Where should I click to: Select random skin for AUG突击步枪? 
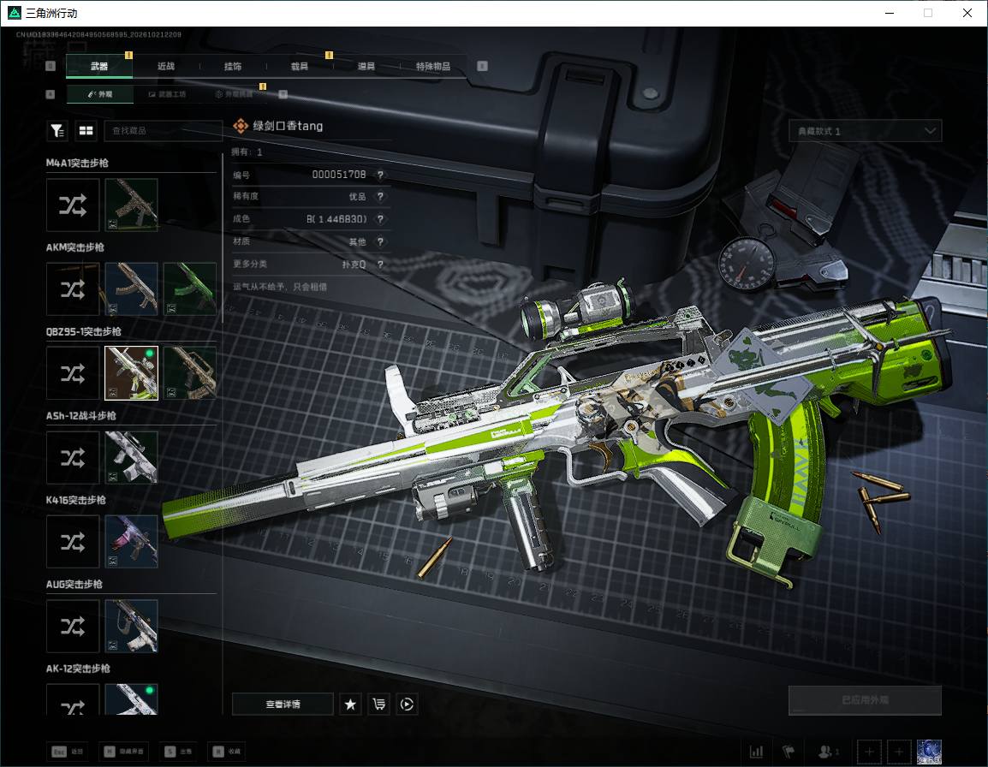[x=73, y=627]
